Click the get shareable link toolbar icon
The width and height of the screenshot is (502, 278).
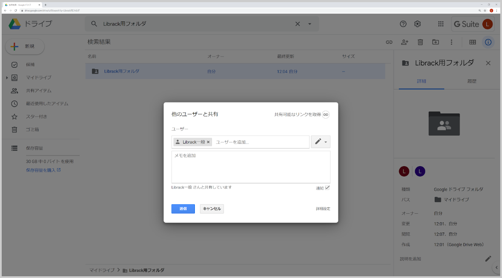coord(389,42)
